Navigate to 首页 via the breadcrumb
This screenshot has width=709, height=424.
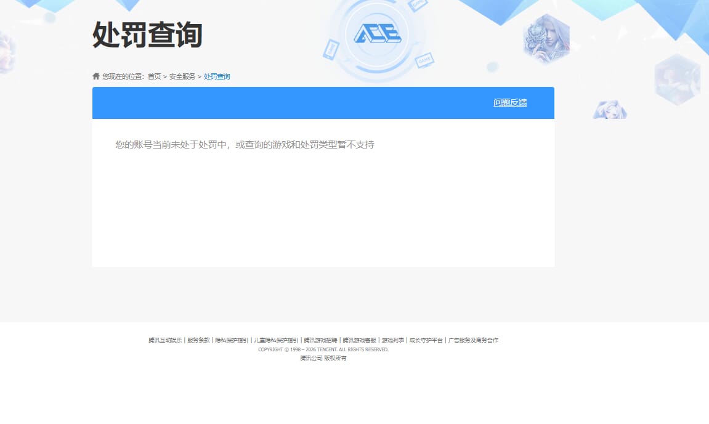153,76
